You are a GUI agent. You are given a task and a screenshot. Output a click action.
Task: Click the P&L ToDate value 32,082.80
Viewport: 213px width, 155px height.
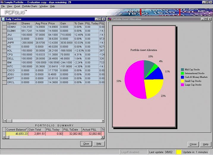tap(72, 134)
